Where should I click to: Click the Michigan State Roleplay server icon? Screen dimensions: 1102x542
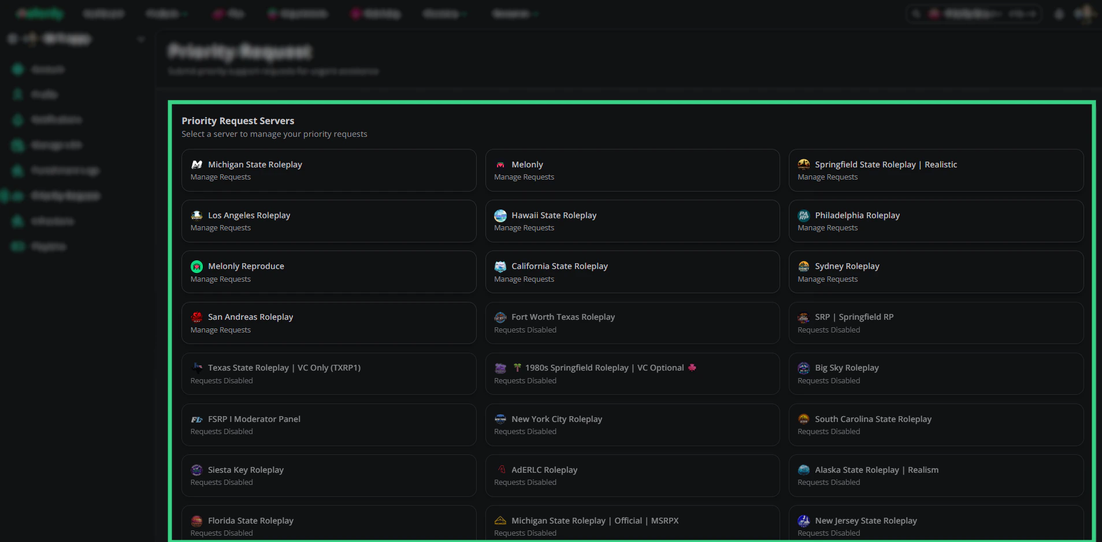[x=197, y=165]
